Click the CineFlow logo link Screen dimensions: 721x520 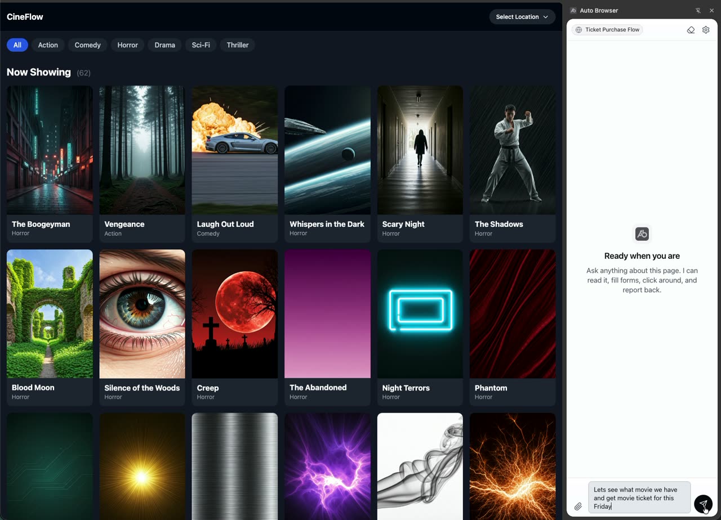25,17
